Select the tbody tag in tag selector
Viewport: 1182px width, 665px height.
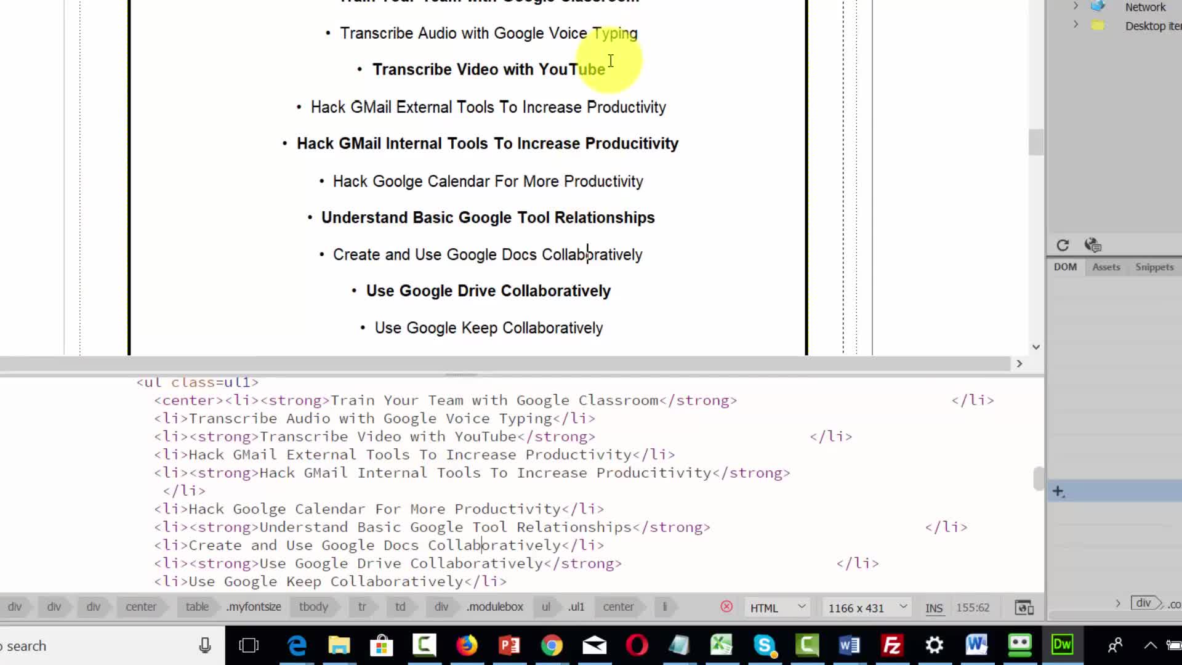[313, 607]
